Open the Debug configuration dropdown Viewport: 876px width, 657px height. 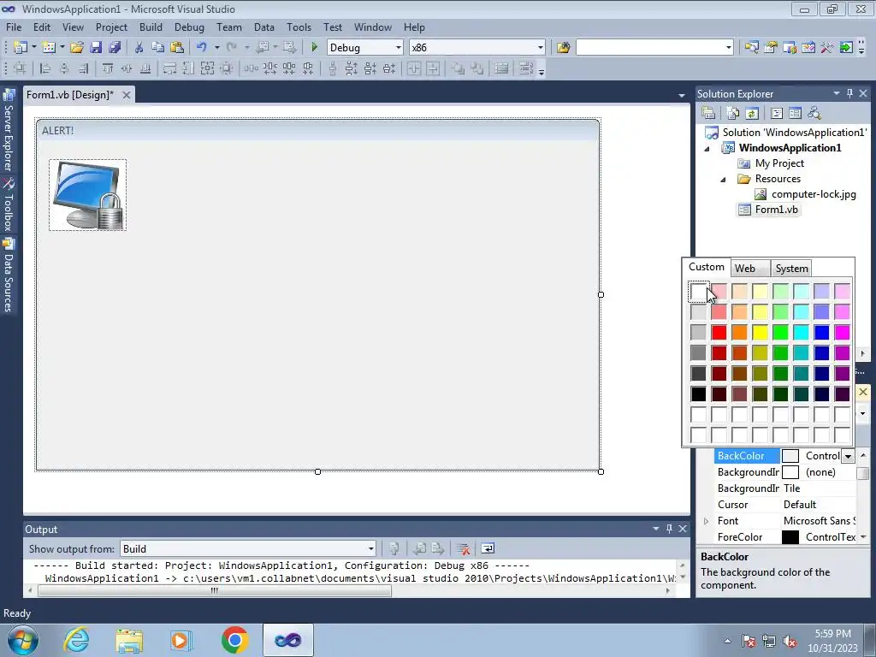click(399, 48)
